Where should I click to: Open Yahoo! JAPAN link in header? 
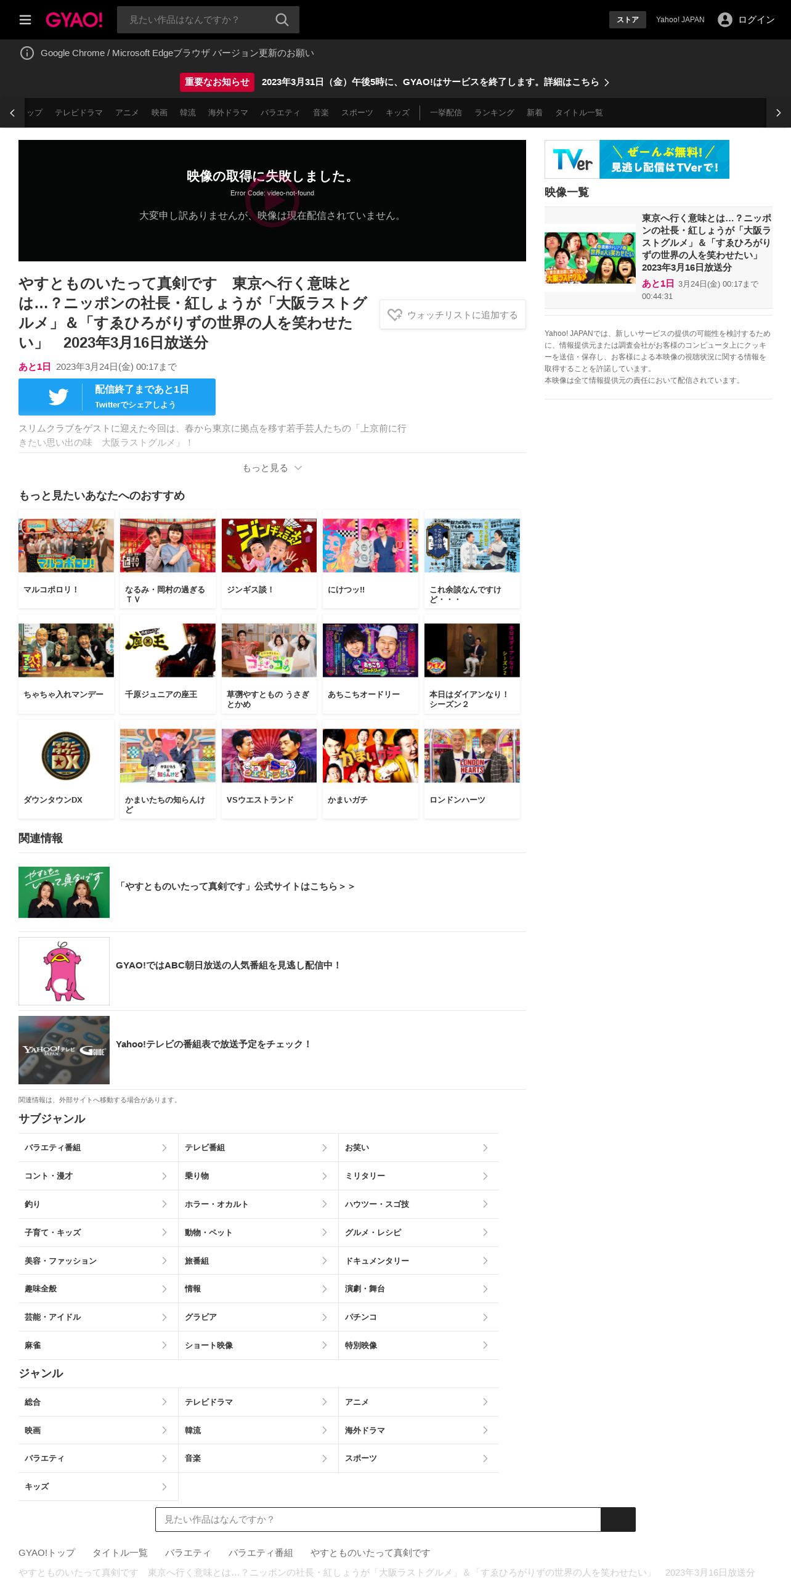pos(680,20)
